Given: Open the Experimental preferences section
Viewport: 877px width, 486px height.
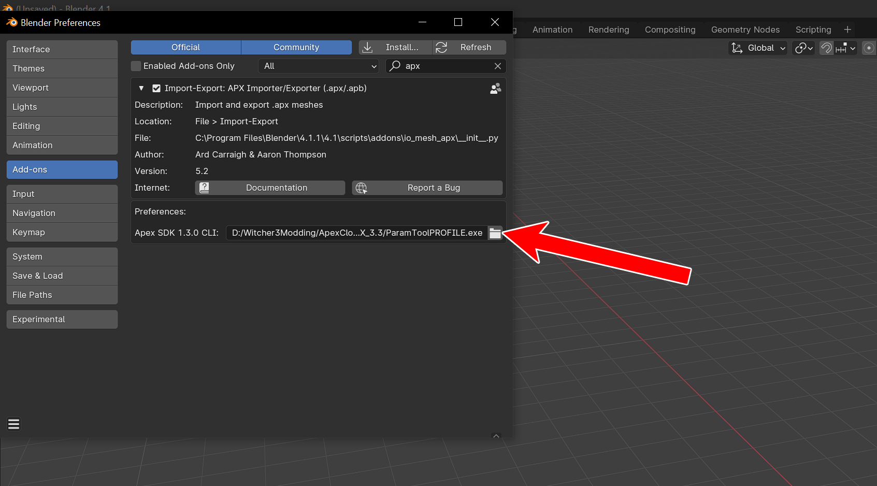Looking at the screenshot, I should point(62,319).
